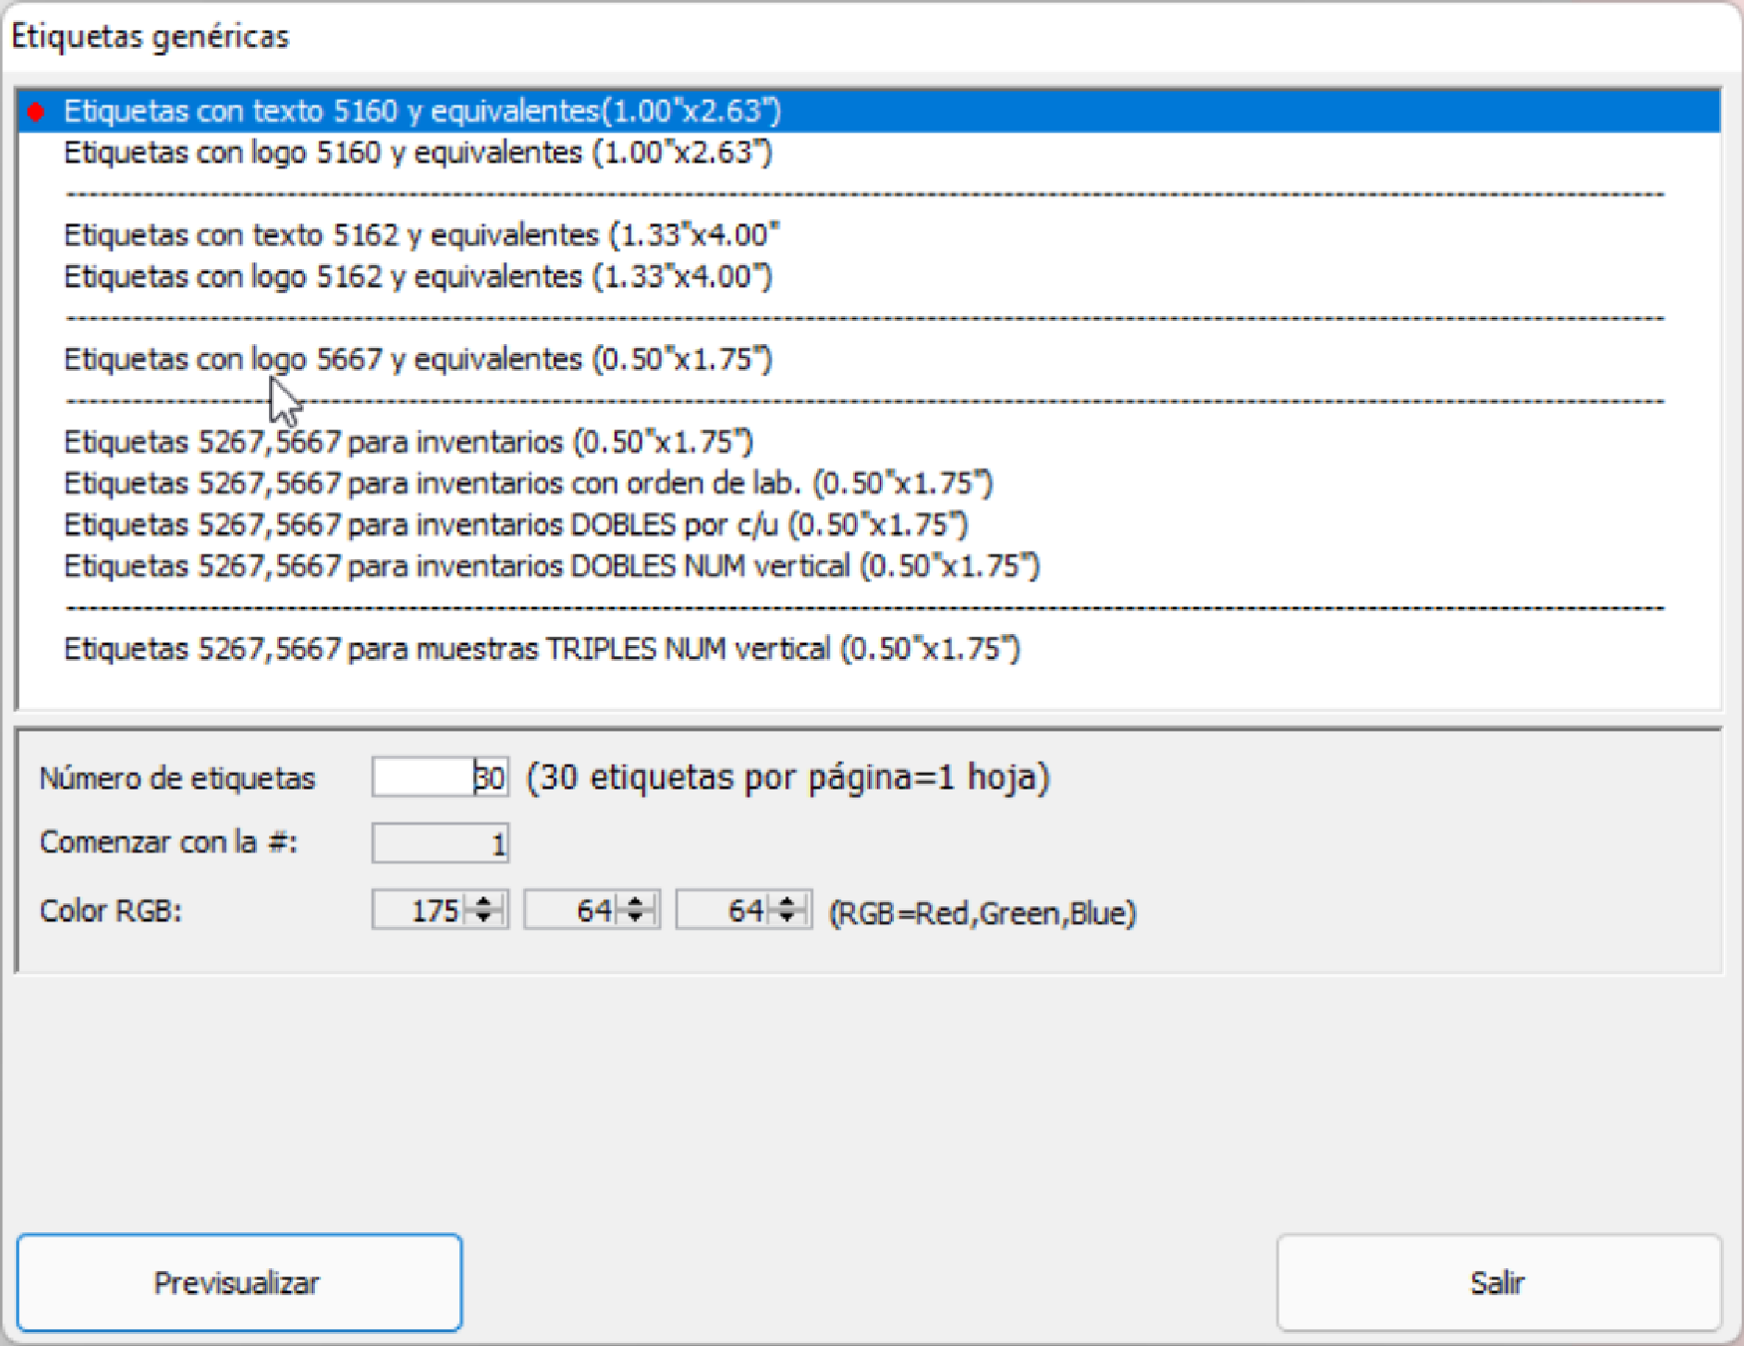This screenshot has height=1347, width=1744.
Task: Click the 'Comenzar con la #' field
Action: [439, 844]
